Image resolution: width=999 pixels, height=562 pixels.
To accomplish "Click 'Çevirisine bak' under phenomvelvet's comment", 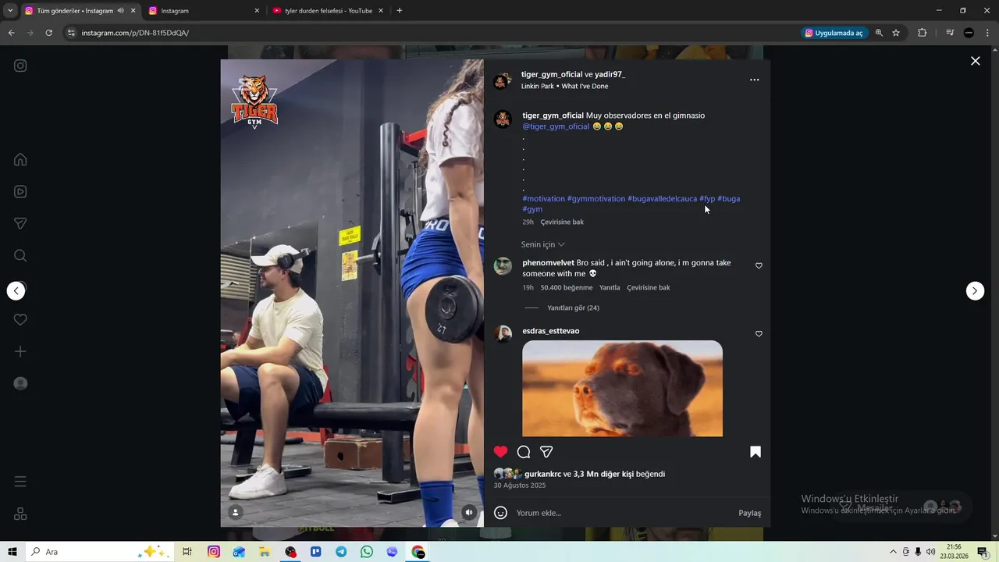I will pos(648,287).
